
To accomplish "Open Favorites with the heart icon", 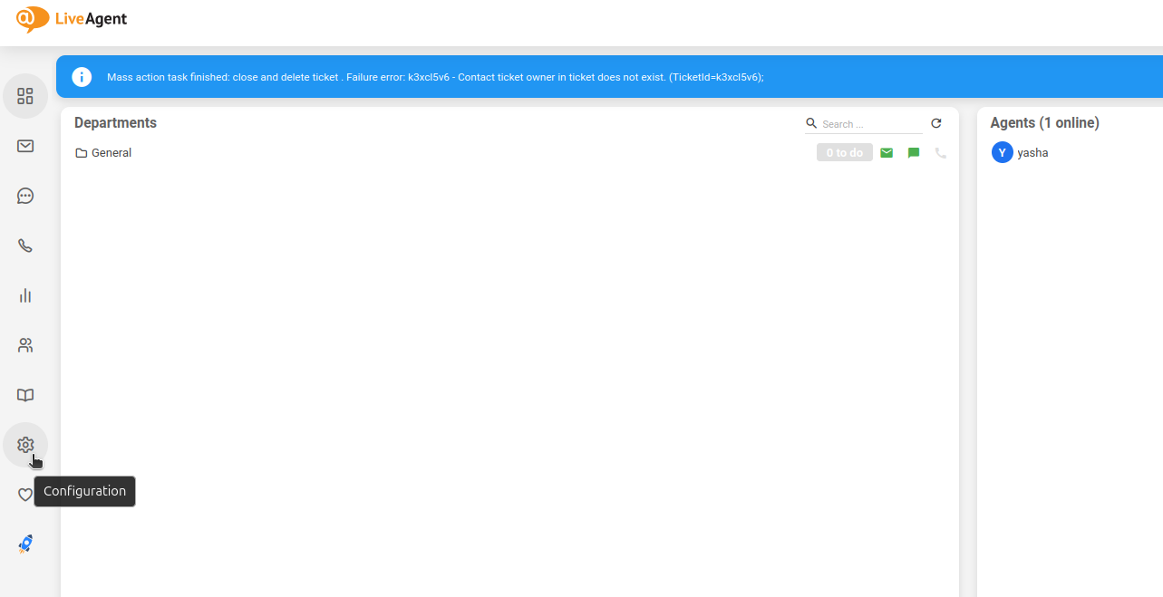I will [x=24, y=495].
